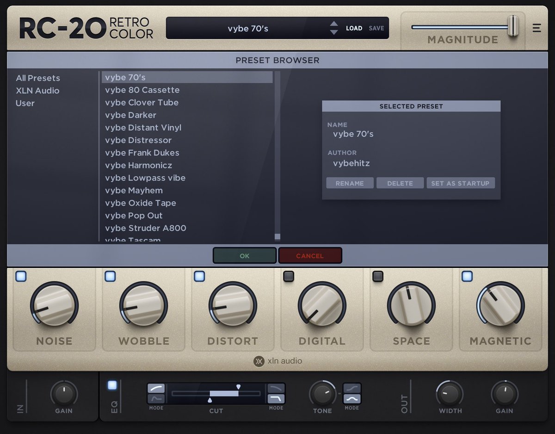The width and height of the screenshot is (555, 434).
Task: Click the output WIDTH knob
Action: point(450,394)
